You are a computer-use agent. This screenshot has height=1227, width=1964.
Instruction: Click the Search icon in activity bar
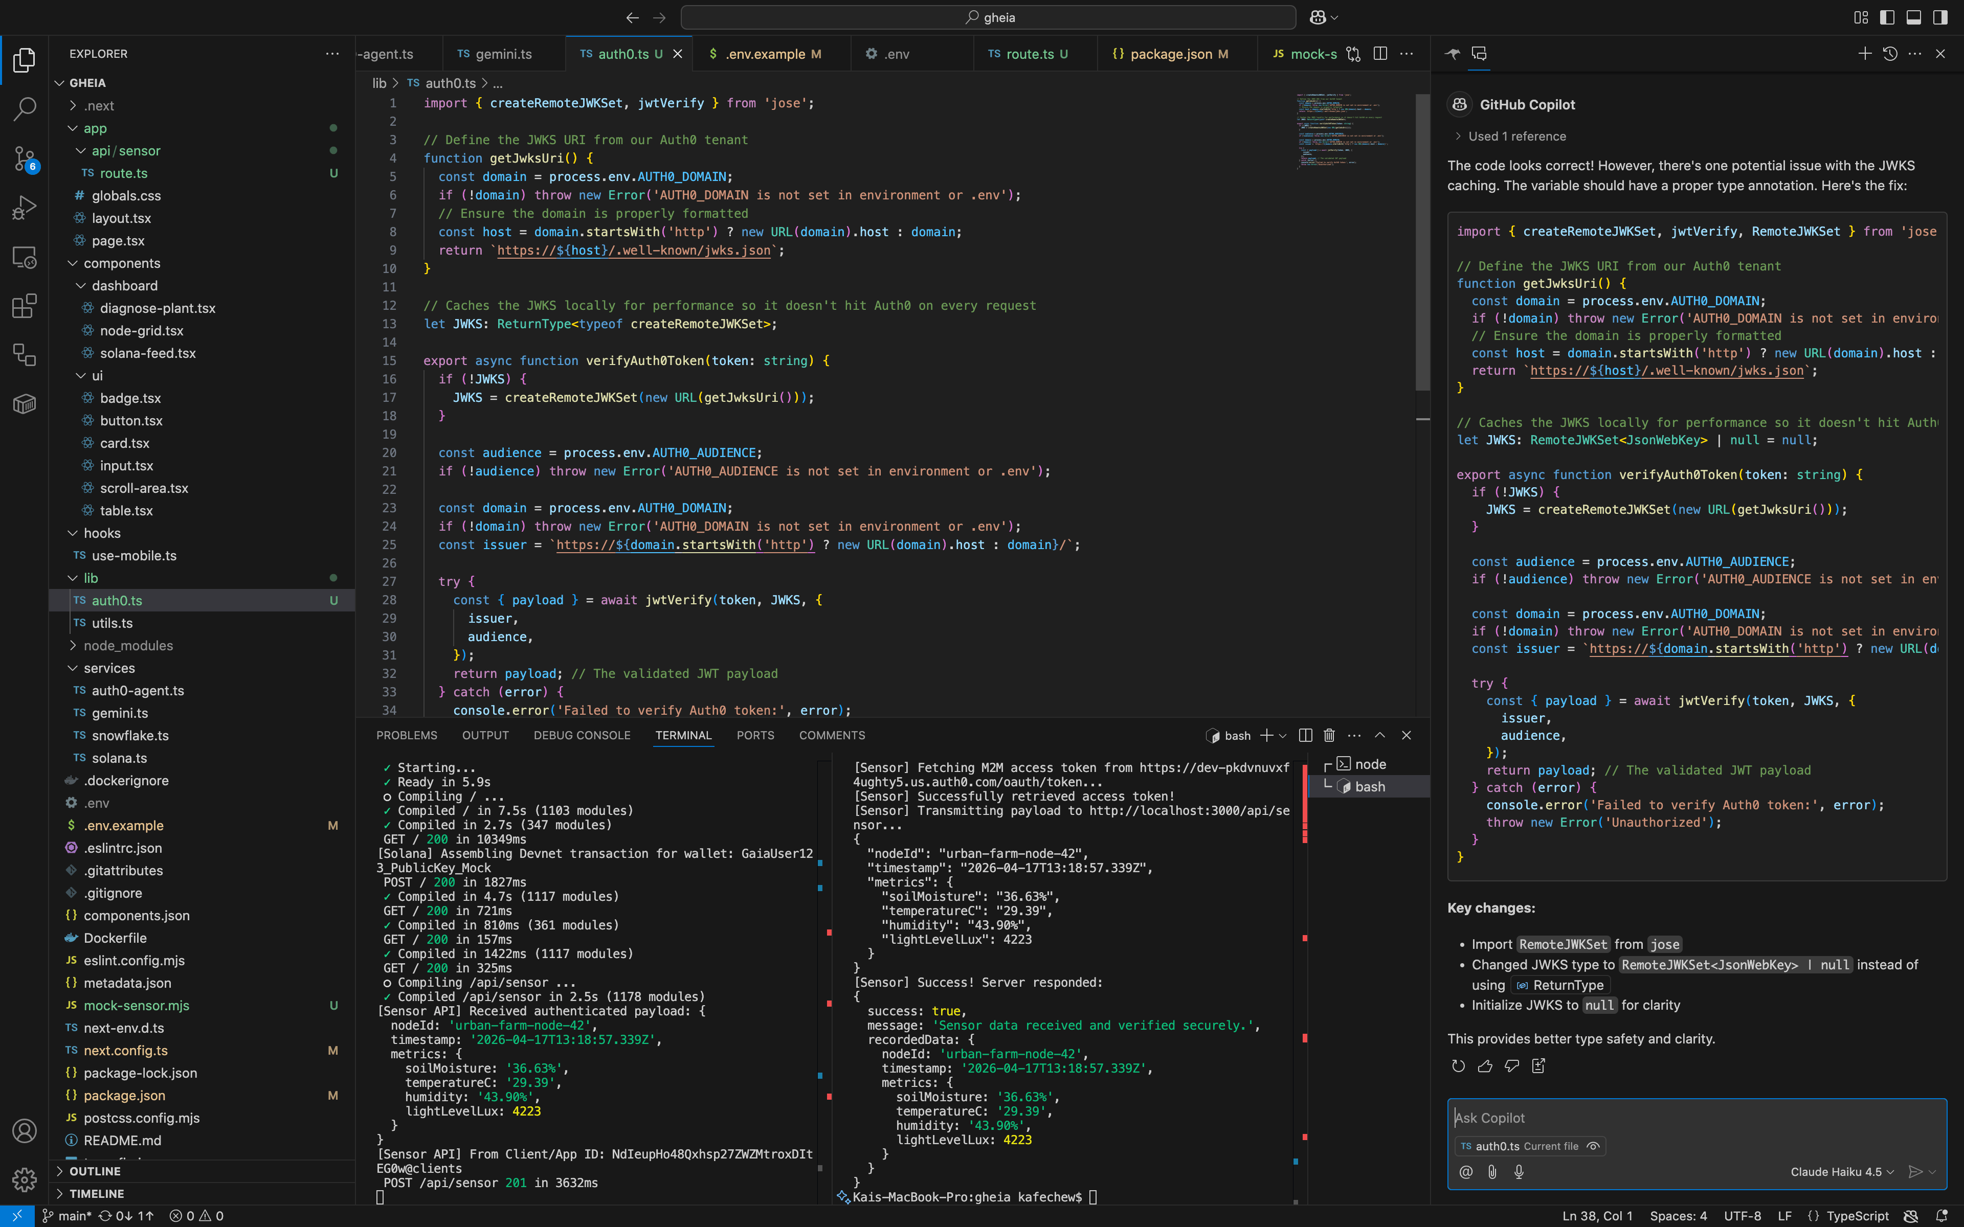[25, 108]
